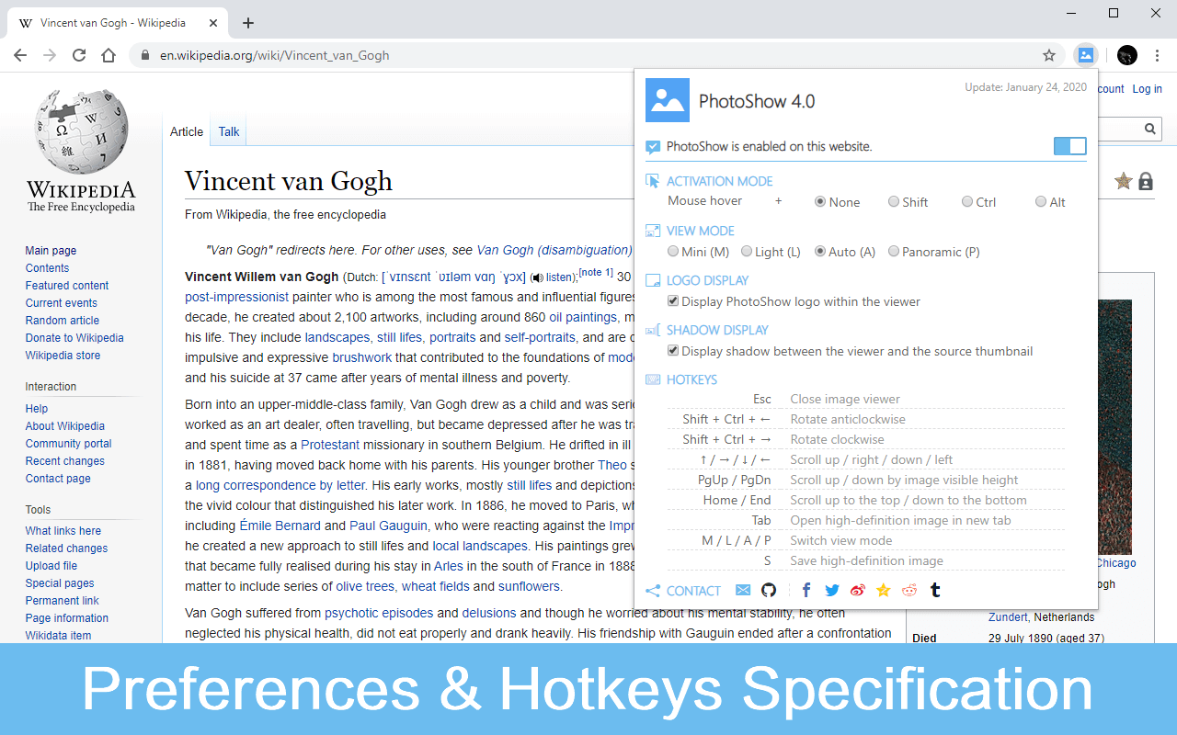Open the Chrome three-dot menu
1177x735 pixels.
1158,55
